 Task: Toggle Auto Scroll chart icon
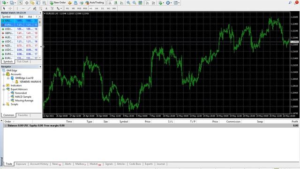tap(148, 3)
